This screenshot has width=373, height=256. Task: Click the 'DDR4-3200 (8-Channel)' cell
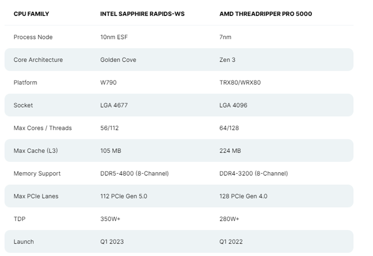point(254,173)
